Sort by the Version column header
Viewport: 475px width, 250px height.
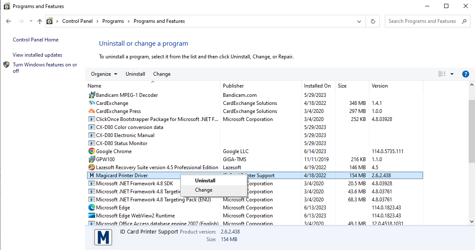pos(396,86)
